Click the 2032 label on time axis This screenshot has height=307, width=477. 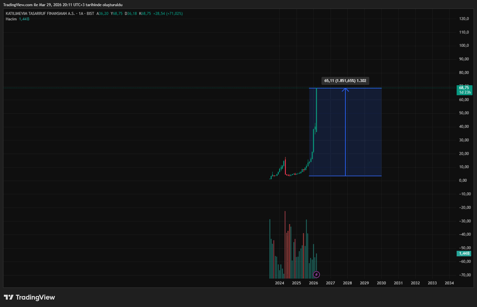pos(415,283)
